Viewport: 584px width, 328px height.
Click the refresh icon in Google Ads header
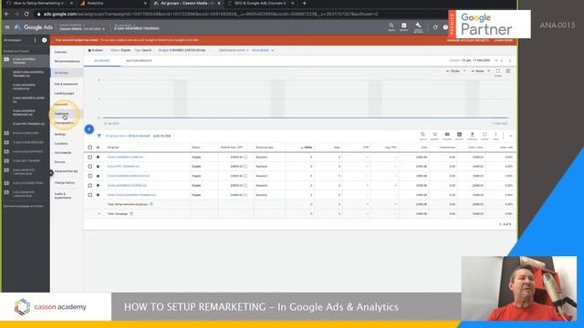pyautogui.click(x=435, y=27)
